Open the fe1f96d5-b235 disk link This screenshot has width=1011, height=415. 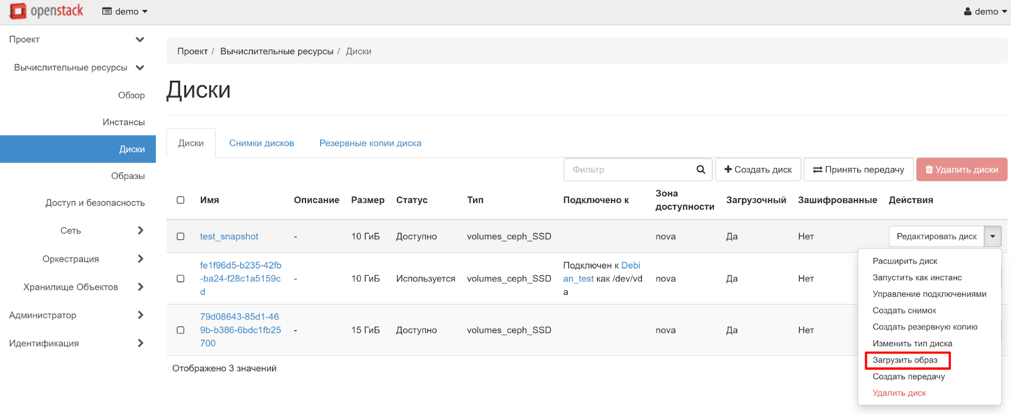241,279
